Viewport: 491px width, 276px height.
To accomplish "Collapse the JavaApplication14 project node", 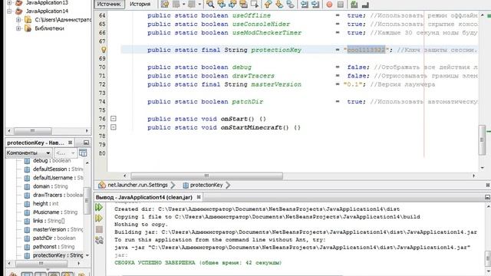I will click(x=9, y=11).
